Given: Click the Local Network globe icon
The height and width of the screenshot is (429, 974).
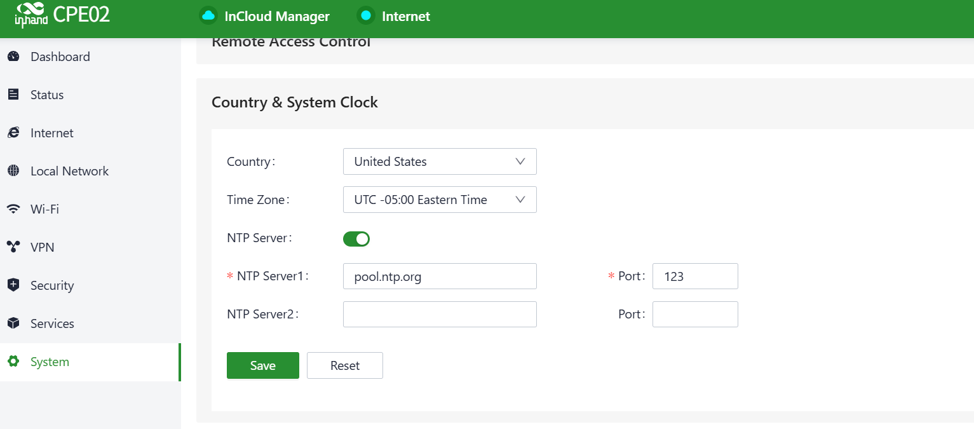Looking at the screenshot, I should coord(13,171).
